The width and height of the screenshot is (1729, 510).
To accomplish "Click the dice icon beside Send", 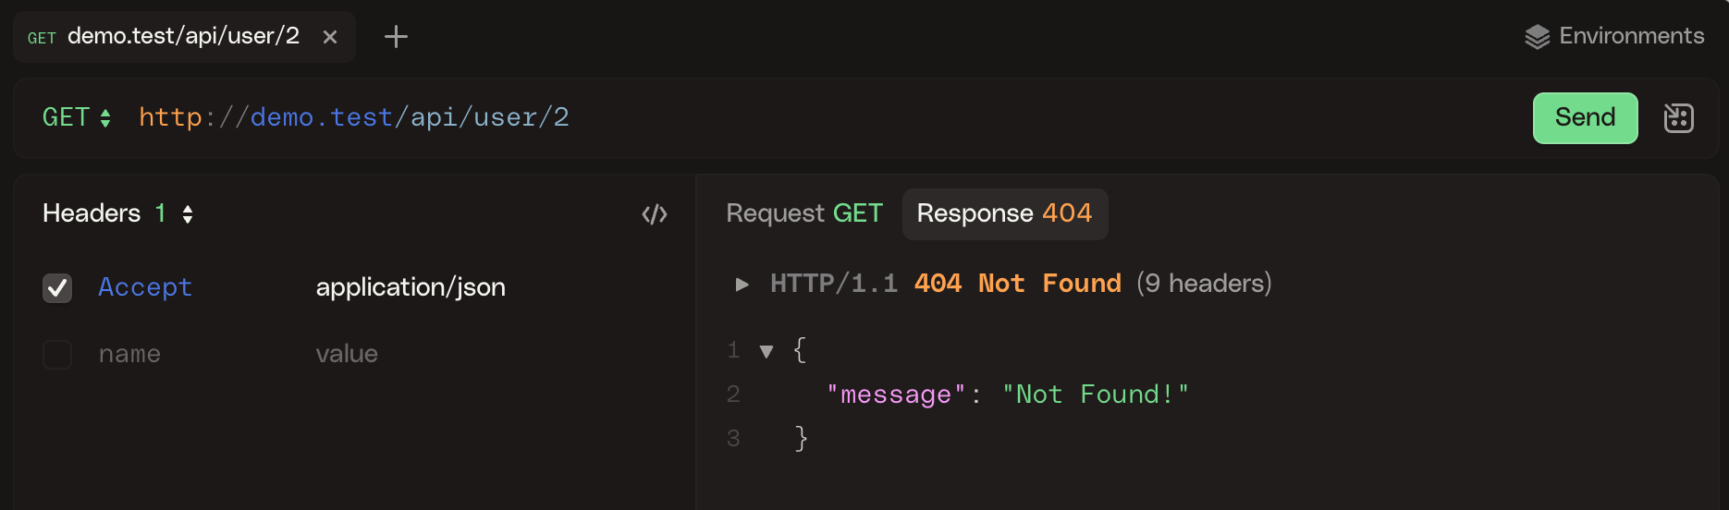I will (x=1678, y=118).
